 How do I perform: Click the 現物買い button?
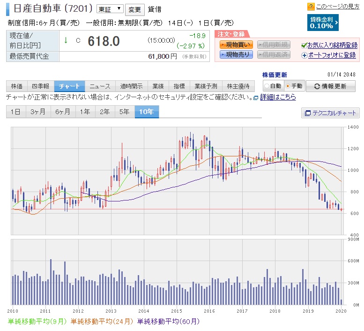236,45
